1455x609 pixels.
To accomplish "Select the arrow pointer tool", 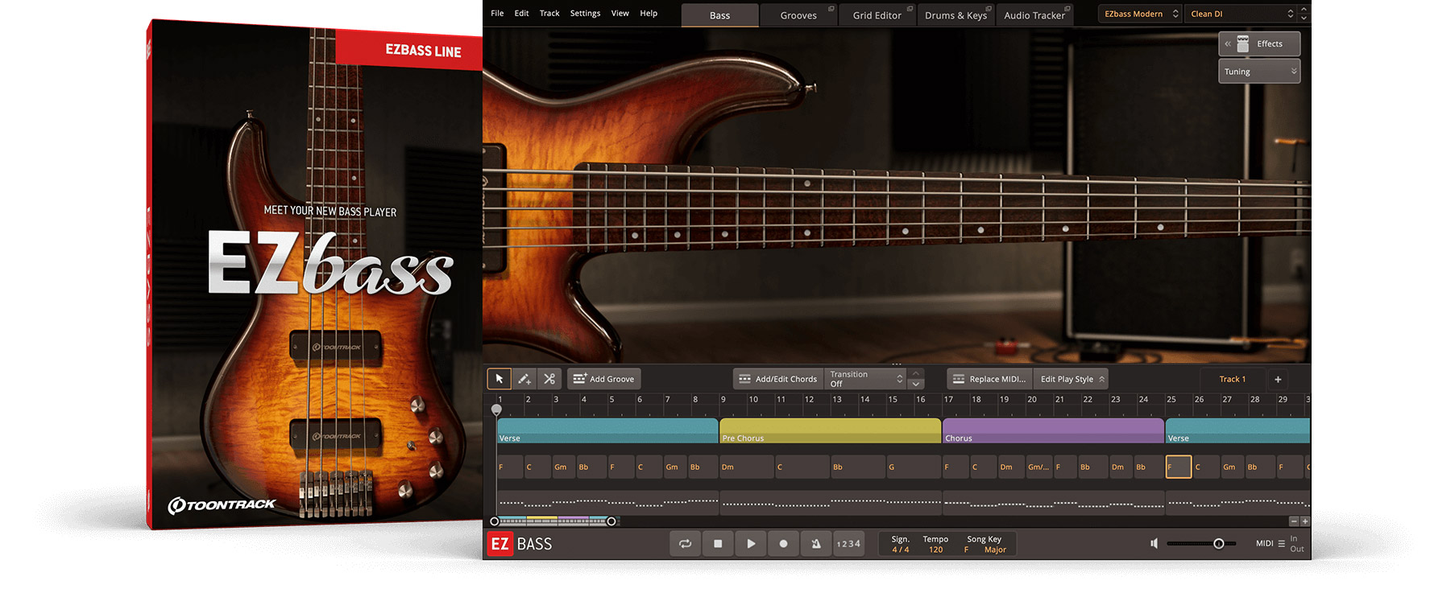I will [x=499, y=379].
